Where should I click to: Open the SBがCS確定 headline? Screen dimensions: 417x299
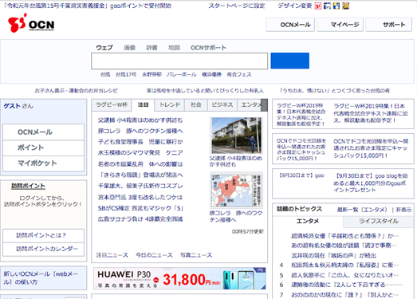coord(140,208)
